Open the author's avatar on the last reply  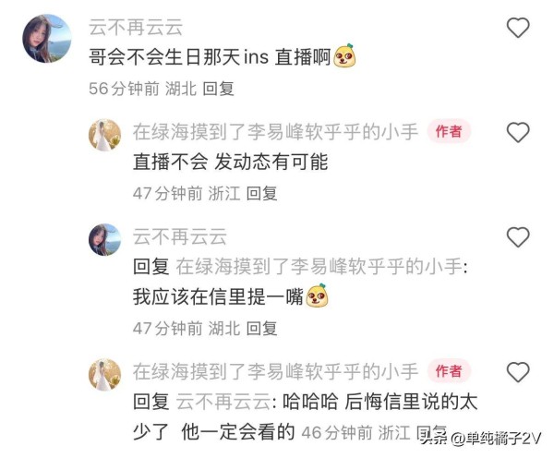tap(104, 375)
